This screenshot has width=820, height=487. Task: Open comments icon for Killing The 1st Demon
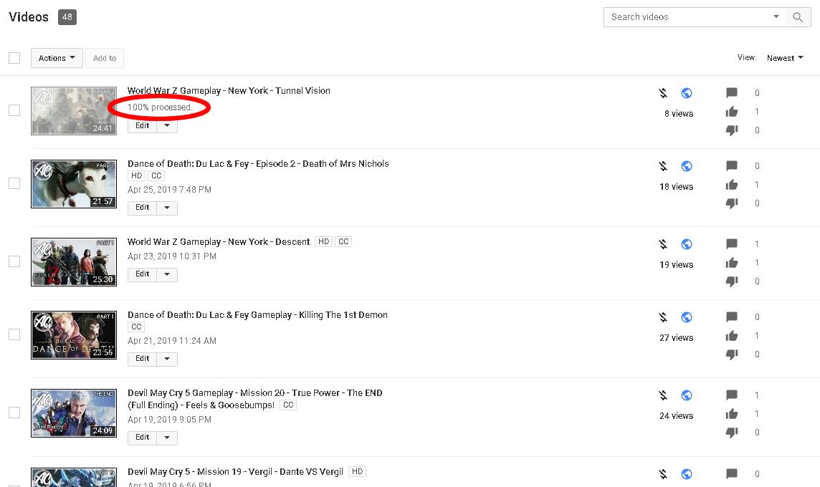click(732, 317)
